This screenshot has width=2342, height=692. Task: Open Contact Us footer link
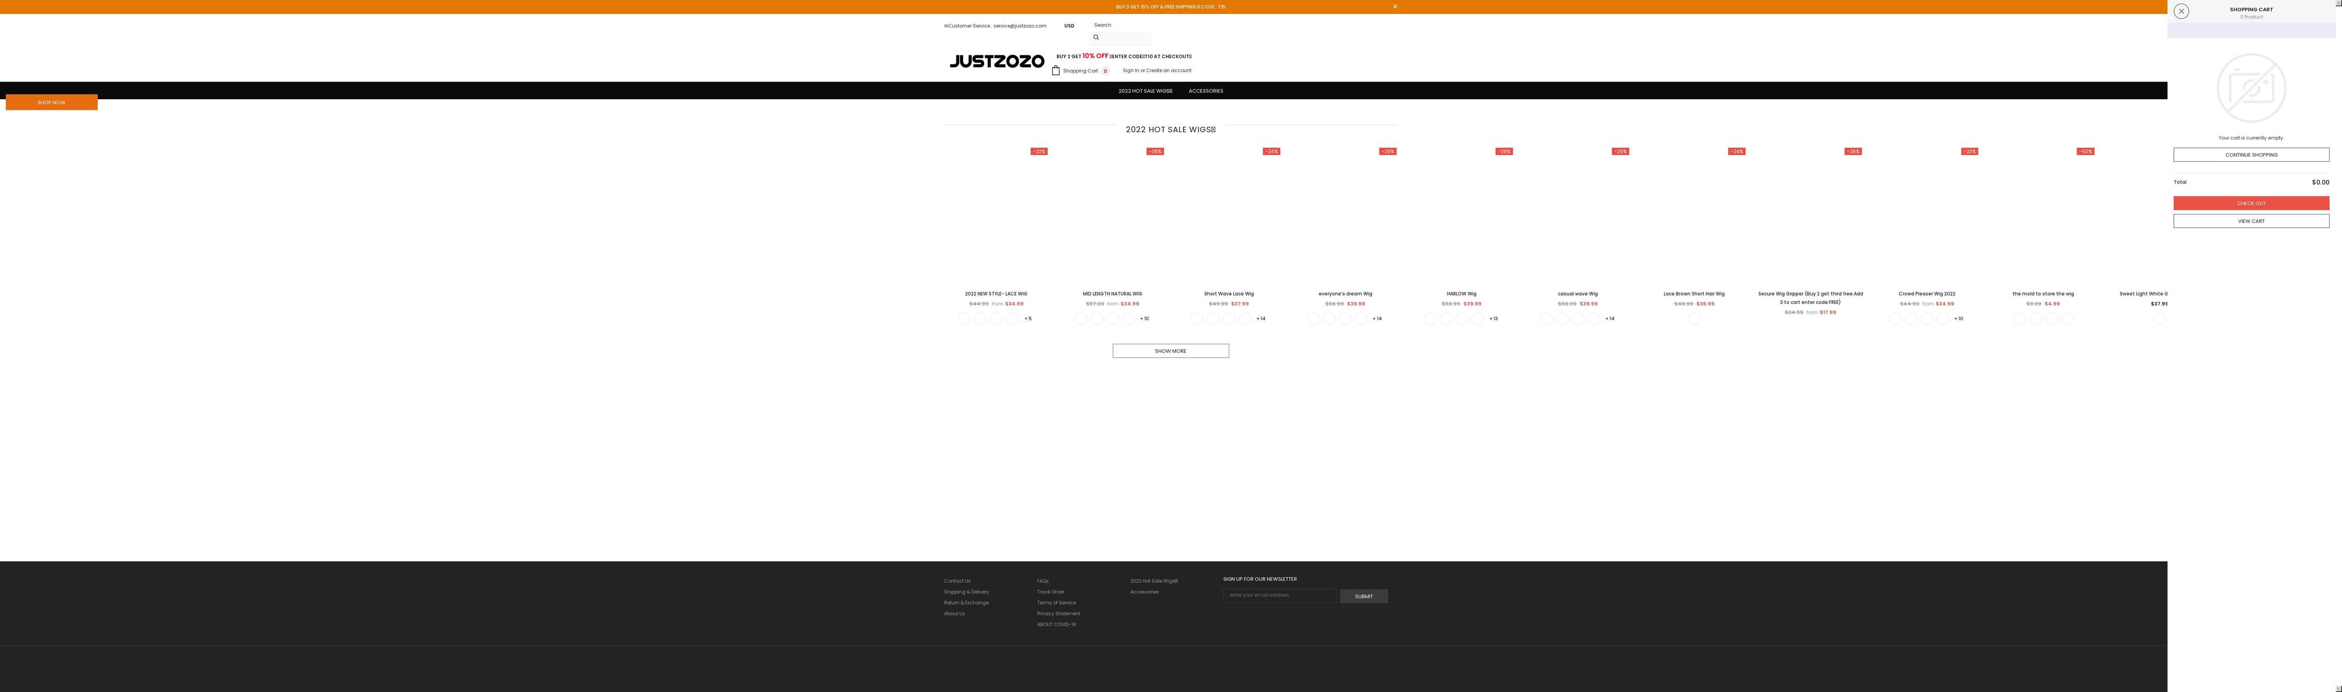click(x=956, y=581)
